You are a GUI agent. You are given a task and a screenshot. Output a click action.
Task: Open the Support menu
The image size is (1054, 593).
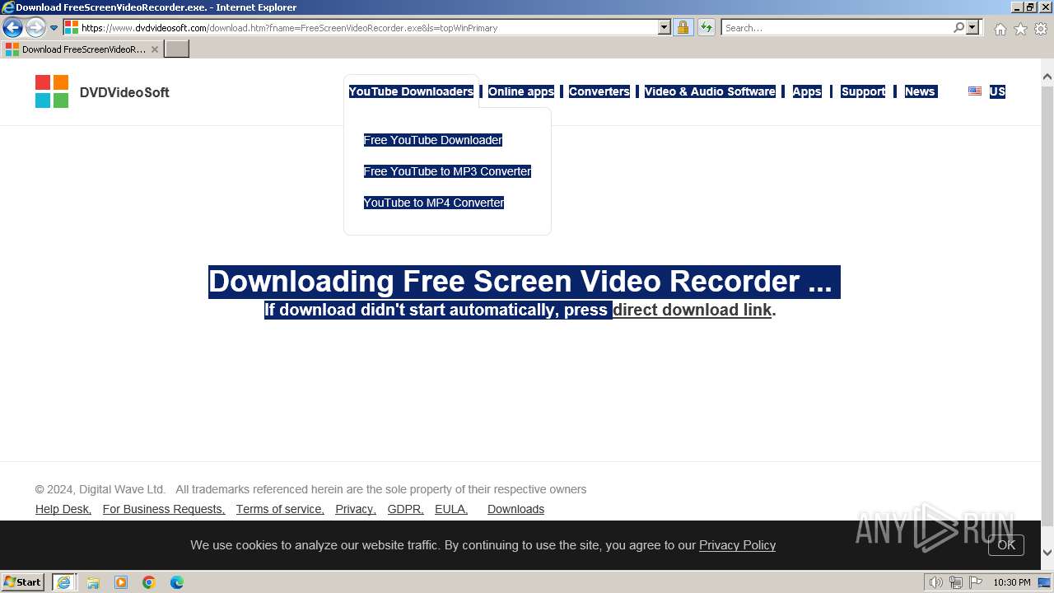tap(863, 91)
